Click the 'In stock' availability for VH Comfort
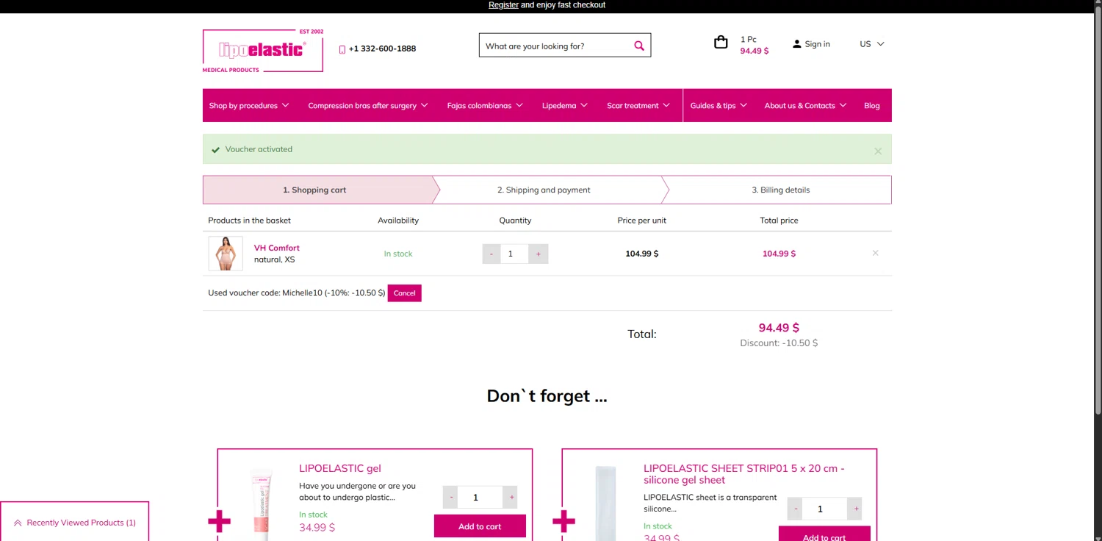 coord(398,254)
